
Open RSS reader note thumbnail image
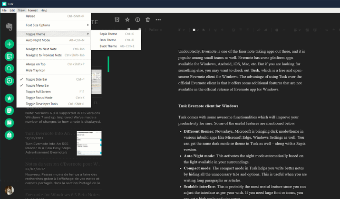tap(89, 143)
